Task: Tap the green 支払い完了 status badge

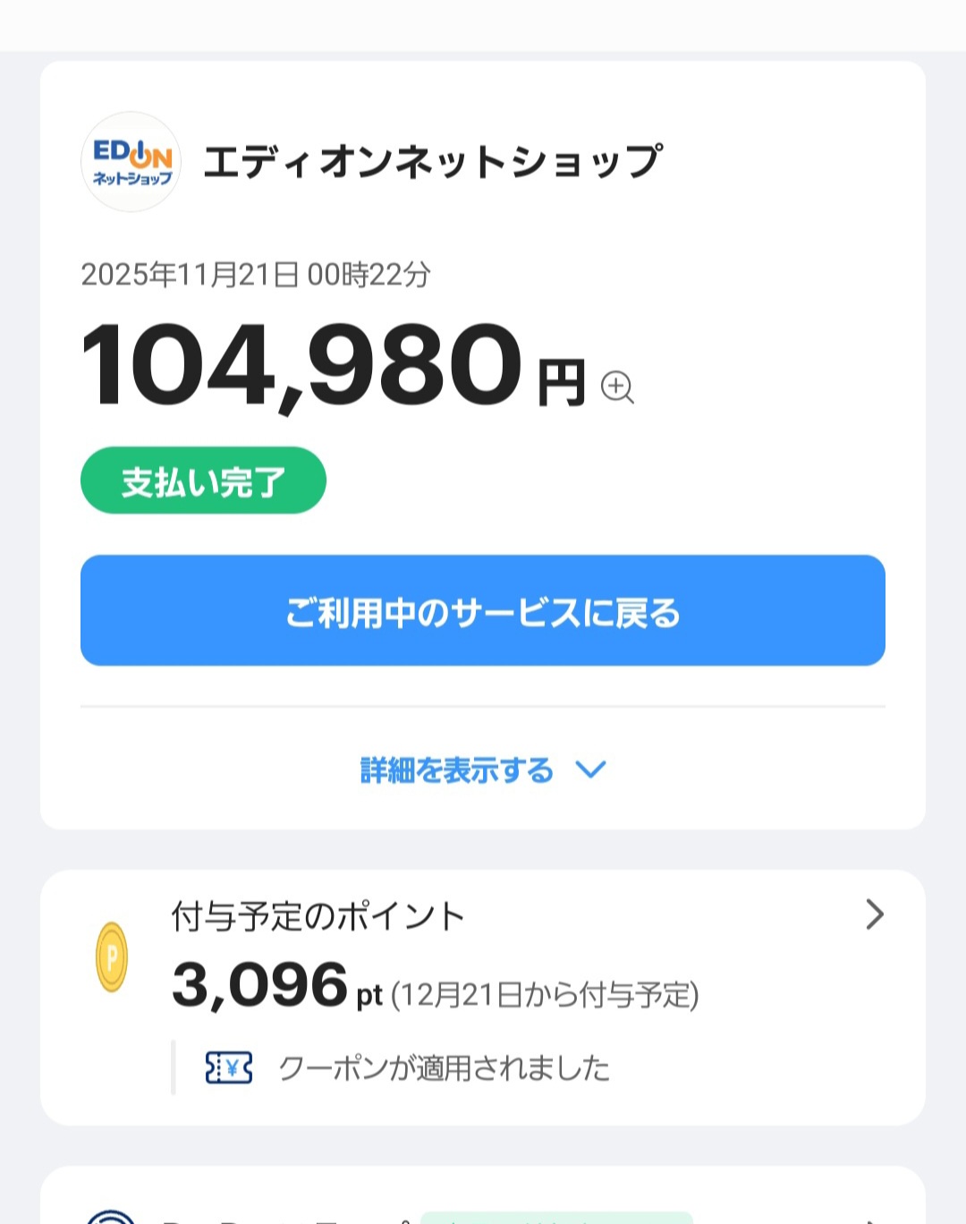Action: 203,481
